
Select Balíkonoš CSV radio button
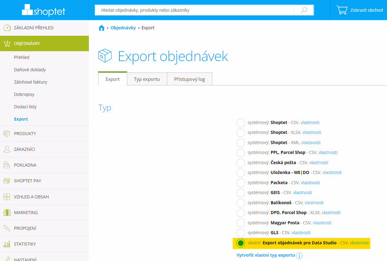(241, 203)
